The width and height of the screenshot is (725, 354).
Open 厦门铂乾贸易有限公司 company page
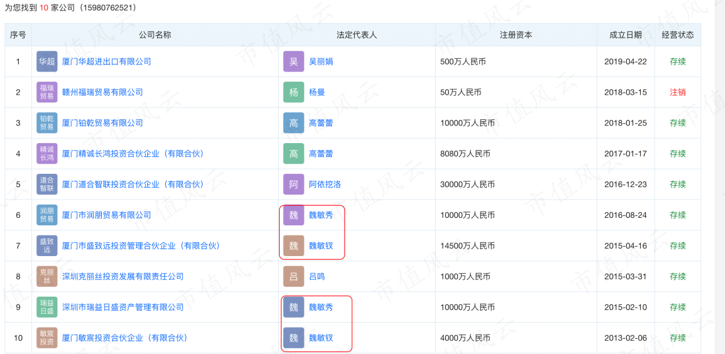(102, 123)
